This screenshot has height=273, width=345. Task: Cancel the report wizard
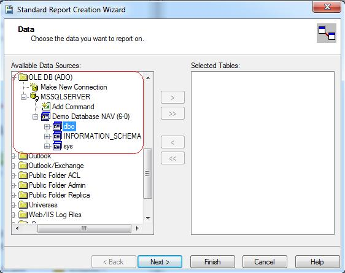tap(265, 262)
